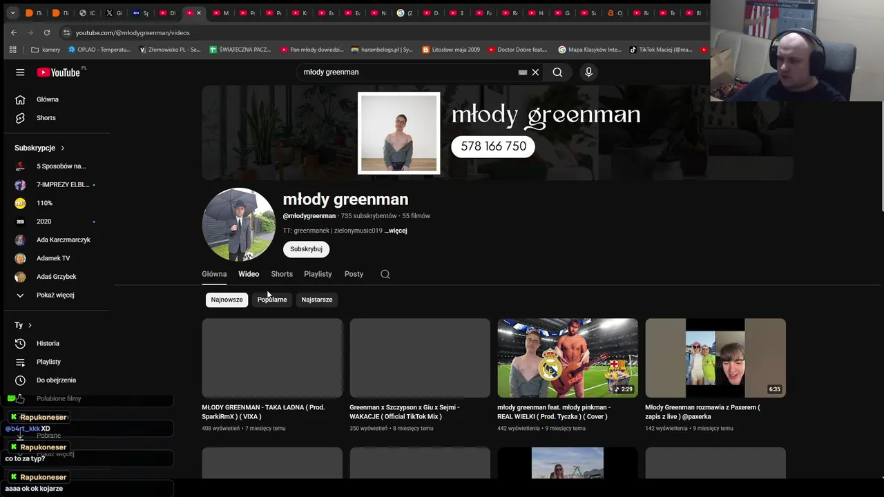This screenshot has width=884, height=497.
Task: Open the 'REAL WIELKI' video thumbnail
Action: point(568,358)
